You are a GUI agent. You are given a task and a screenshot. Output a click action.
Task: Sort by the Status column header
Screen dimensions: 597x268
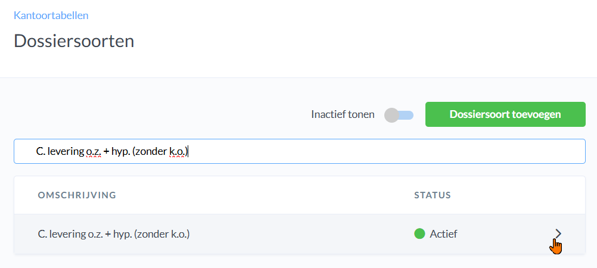pos(433,195)
